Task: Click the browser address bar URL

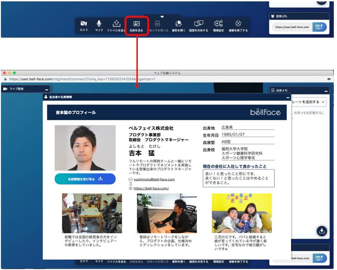Action: pos(82,79)
